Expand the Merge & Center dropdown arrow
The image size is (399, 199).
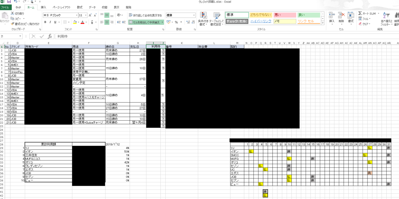click(x=162, y=22)
